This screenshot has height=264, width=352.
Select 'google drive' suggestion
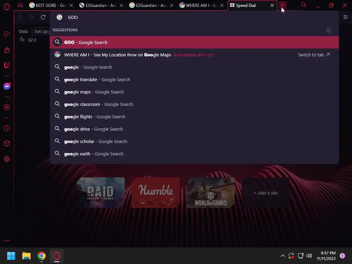194,129
